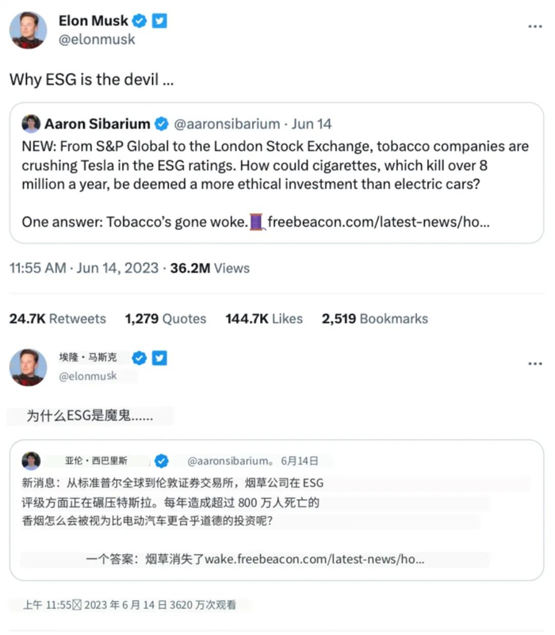The height and width of the screenshot is (635, 555).
Task: Visit the @elonmusk profile handle
Action: pyautogui.click(x=97, y=39)
